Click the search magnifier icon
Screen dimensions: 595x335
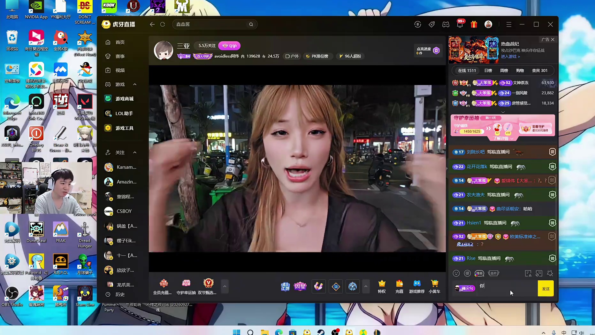pyautogui.click(x=251, y=24)
